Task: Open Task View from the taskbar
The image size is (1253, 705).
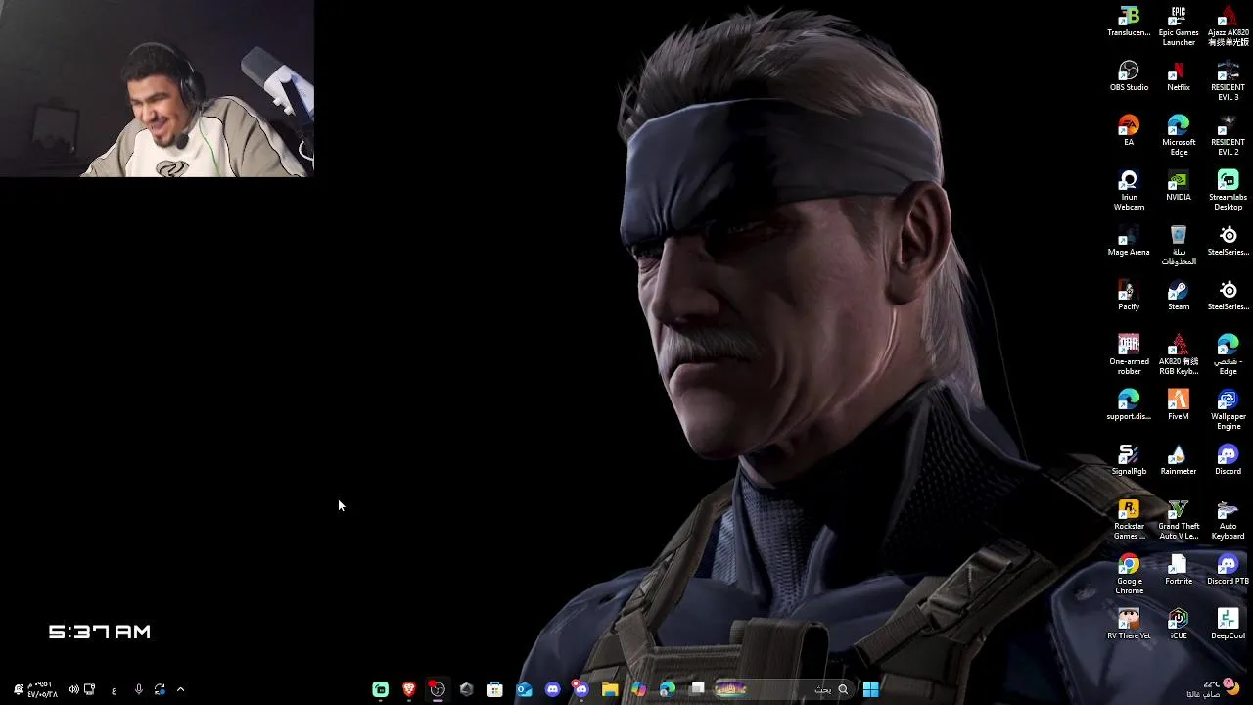Action: (x=697, y=689)
